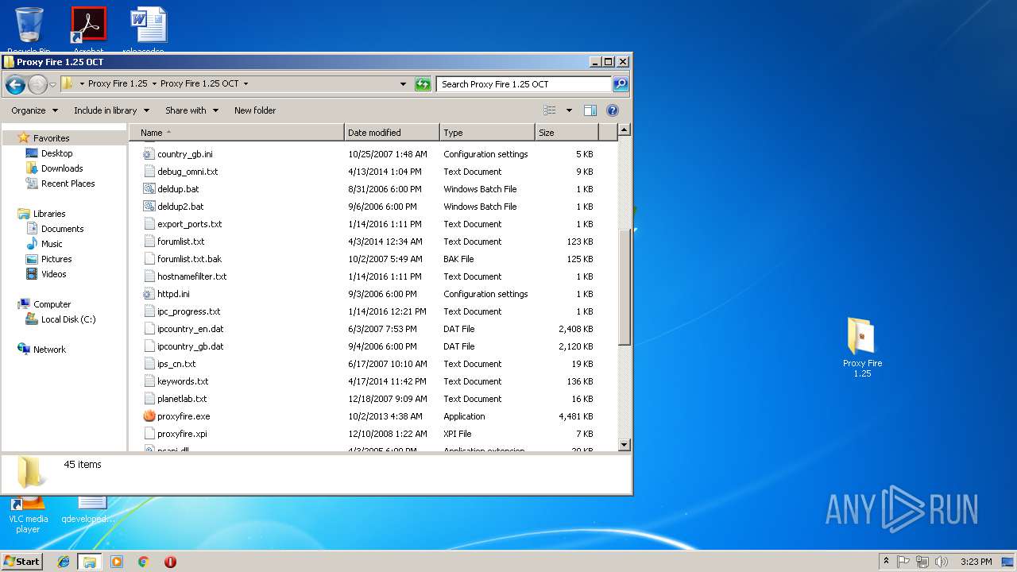Sort by Type column header
This screenshot has width=1017, height=572.
point(487,133)
